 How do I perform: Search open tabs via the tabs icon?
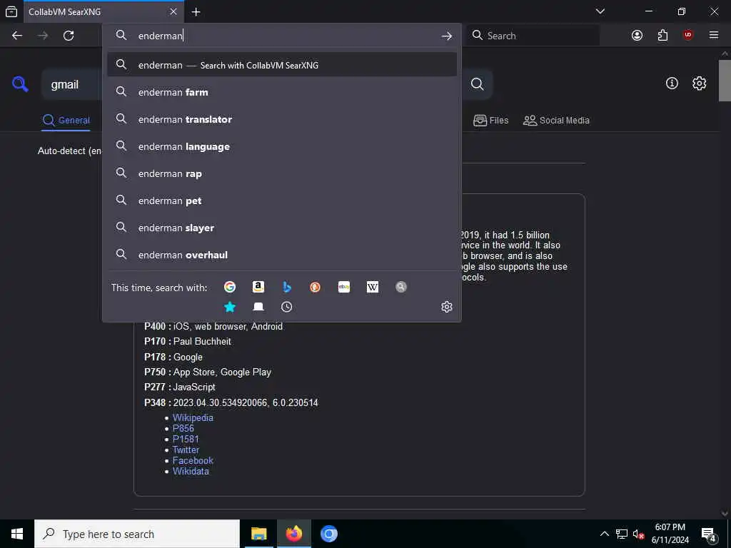[258, 307]
